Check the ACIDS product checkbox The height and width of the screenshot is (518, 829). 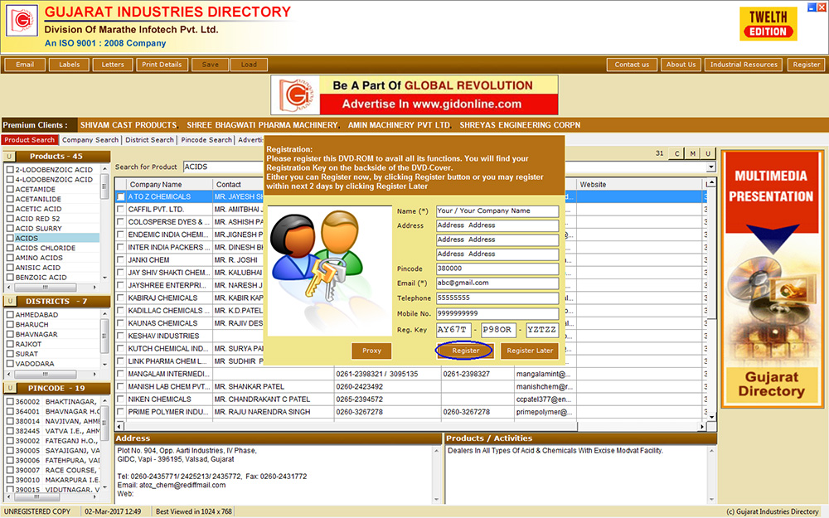pos(10,239)
